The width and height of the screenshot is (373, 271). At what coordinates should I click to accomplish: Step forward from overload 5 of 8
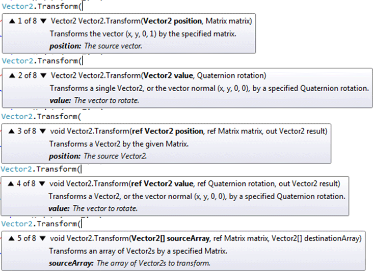(42, 238)
